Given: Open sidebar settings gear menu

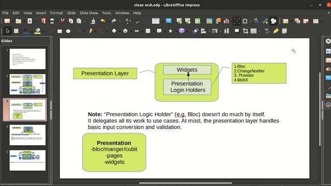Looking at the screenshot, I should click(328, 41).
